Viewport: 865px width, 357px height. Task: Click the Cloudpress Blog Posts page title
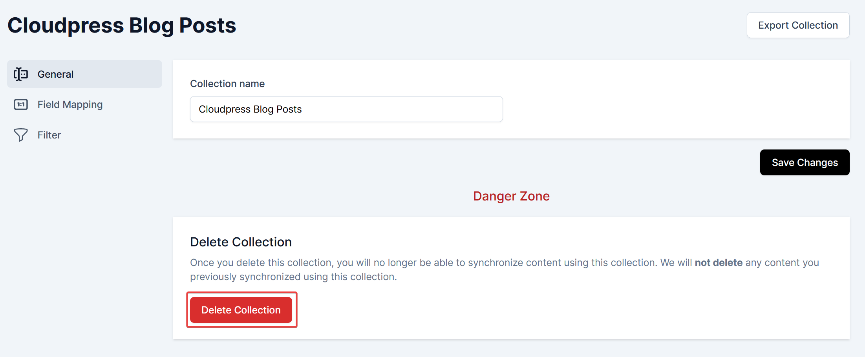coord(122,25)
